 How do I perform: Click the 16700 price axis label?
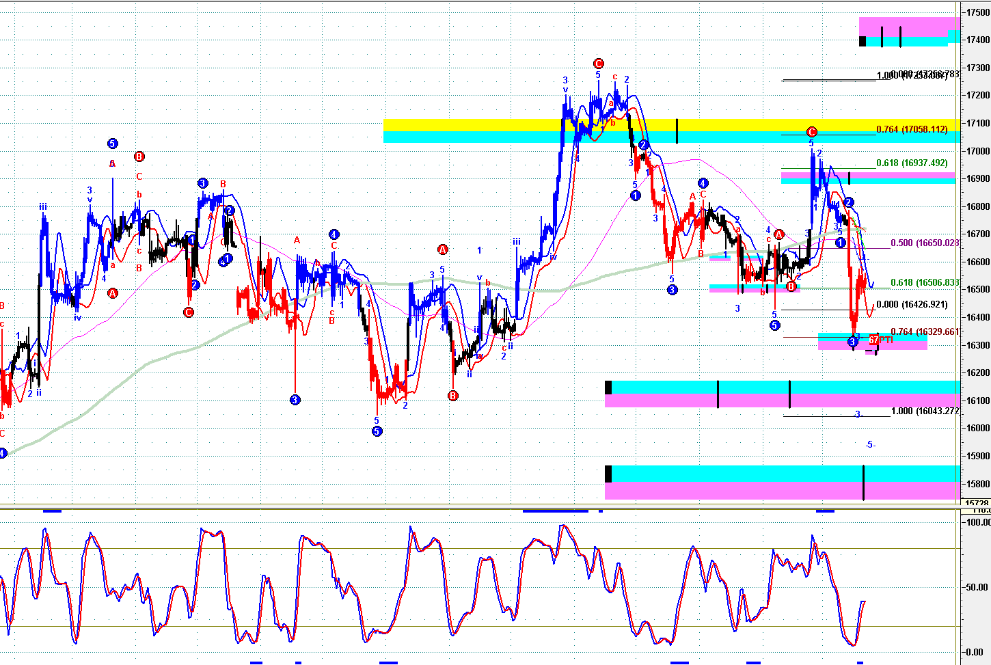click(978, 234)
